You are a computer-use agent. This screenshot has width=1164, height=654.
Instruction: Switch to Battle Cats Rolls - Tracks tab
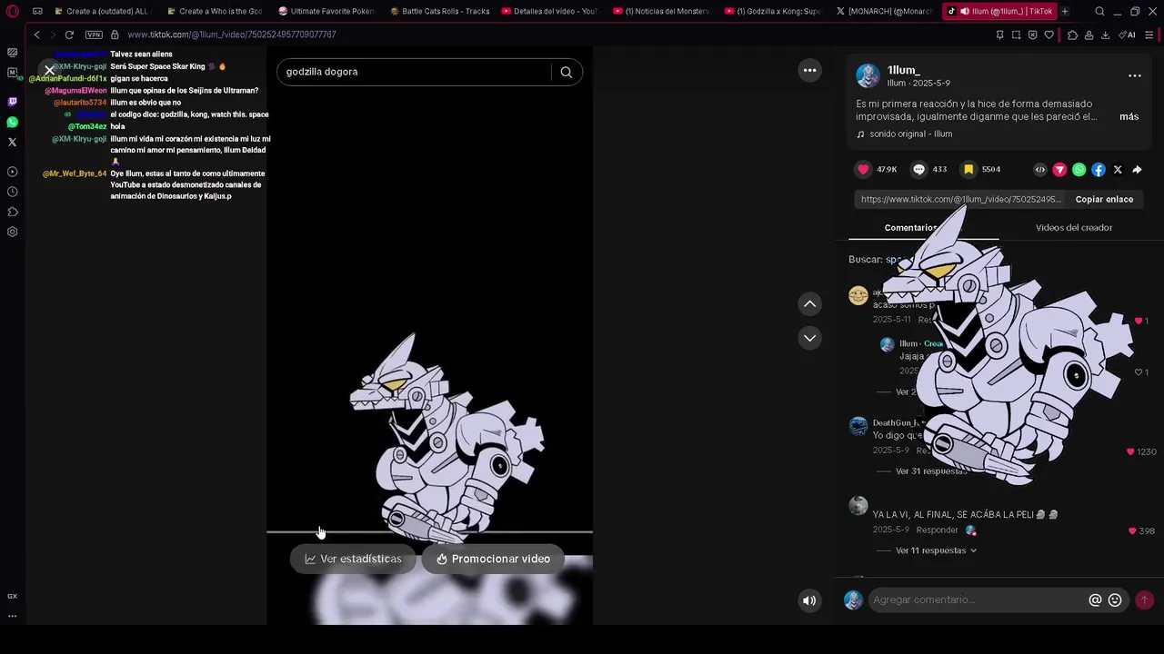coord(439,12)
